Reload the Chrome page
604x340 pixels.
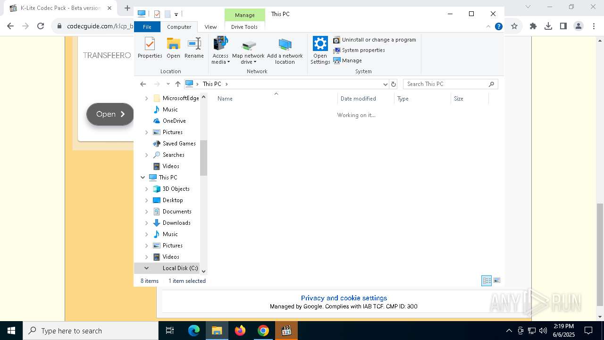pyautogui.click(x=41, y=26)
